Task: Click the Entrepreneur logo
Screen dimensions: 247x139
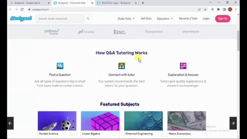Action: 154,32
